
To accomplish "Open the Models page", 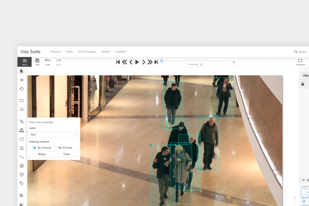I will pyautogui.click(x=106, y=52).
